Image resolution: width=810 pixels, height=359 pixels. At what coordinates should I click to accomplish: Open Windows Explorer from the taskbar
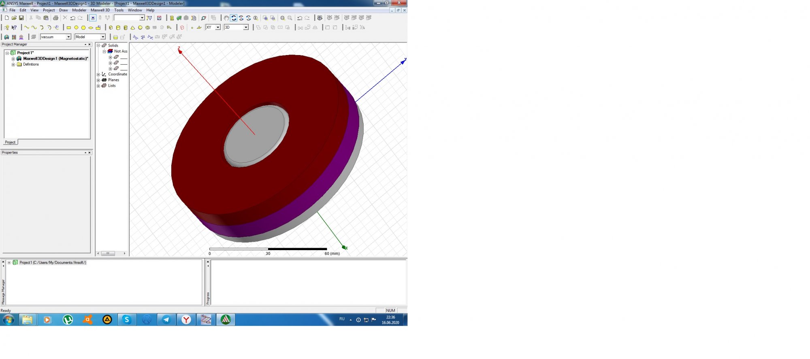(x=27, y=320)
